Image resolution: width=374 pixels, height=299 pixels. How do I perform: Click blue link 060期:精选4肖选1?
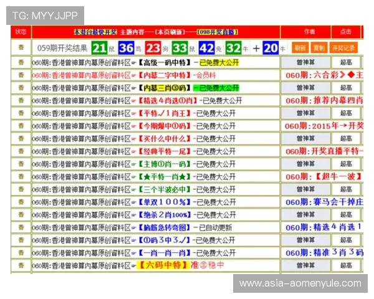point(324,227)
